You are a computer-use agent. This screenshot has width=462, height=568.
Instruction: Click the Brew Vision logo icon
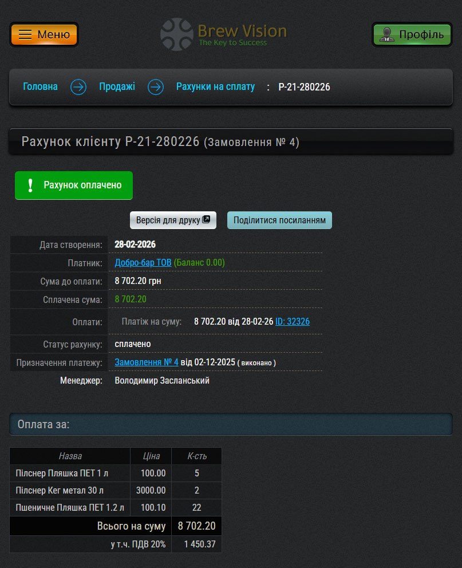click(x=176, y=34)
